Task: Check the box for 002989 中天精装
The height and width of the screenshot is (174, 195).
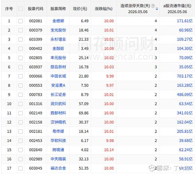Action: click(x=21, y=159)
